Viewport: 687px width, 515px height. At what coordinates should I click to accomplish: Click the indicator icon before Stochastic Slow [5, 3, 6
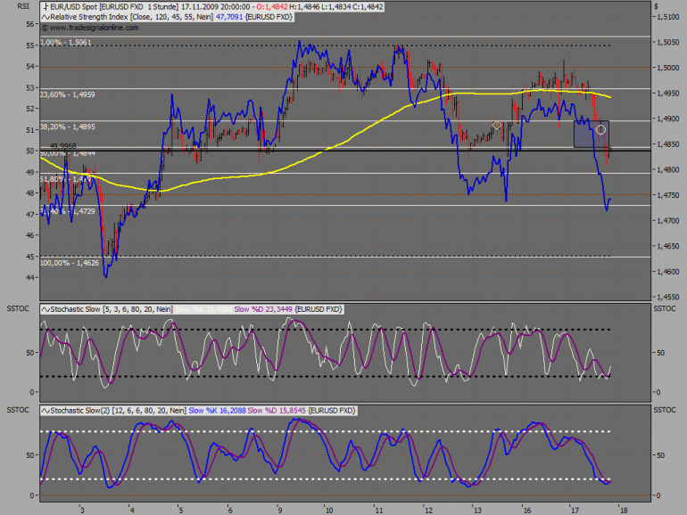click(46, 309)
